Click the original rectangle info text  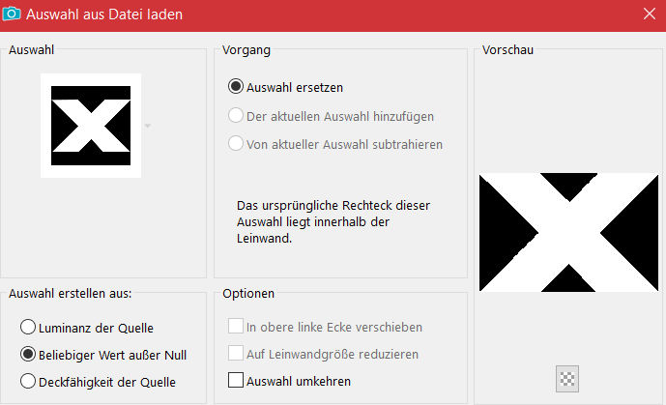(333, 222)
